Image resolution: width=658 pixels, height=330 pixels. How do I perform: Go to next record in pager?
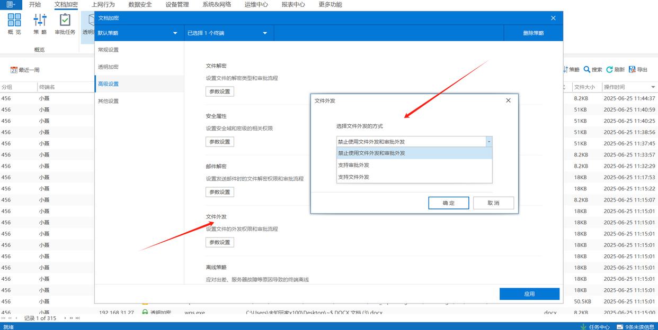tap(65, 318)
